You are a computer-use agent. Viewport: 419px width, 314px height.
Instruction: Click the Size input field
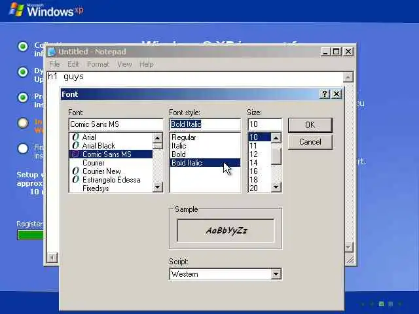tap(264, 124)
